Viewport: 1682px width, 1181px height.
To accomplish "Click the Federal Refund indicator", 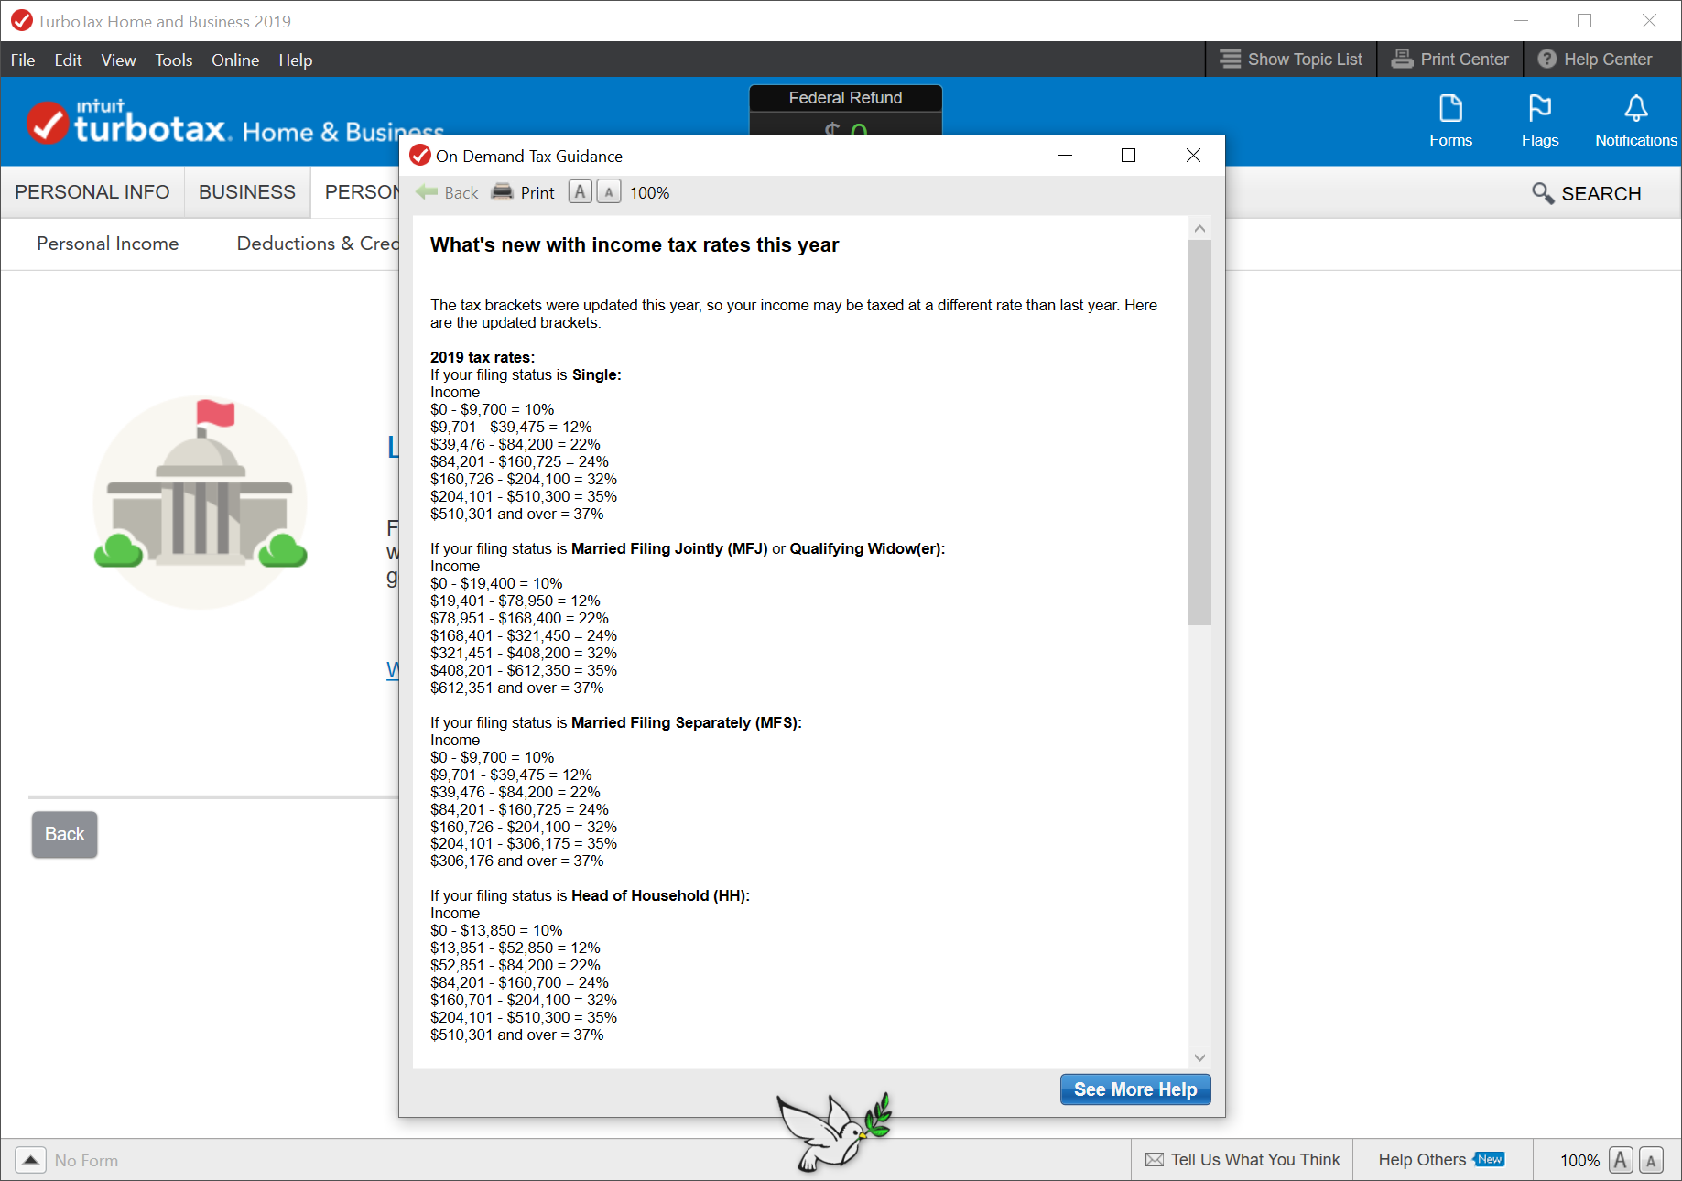I will point(845,110).
